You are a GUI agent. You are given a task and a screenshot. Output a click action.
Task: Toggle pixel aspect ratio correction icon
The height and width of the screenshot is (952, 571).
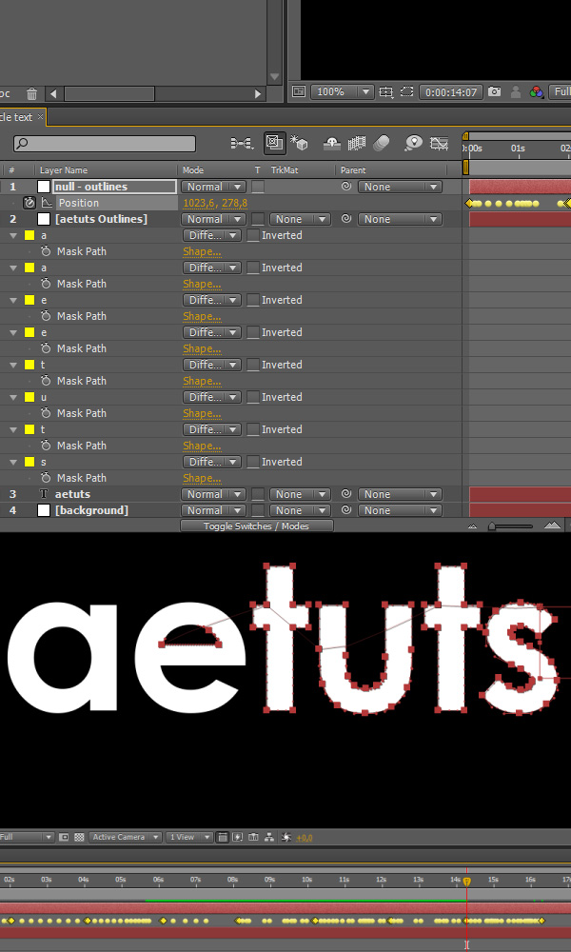point(223,837)
